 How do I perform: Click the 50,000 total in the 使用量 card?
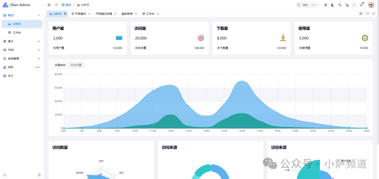364,48
